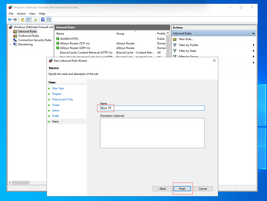
Task: Select the New Rule icon in Actions pane
Action: (174, 39)
